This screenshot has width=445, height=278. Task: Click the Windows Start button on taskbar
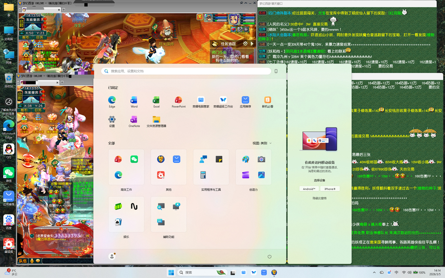[171, 272]
